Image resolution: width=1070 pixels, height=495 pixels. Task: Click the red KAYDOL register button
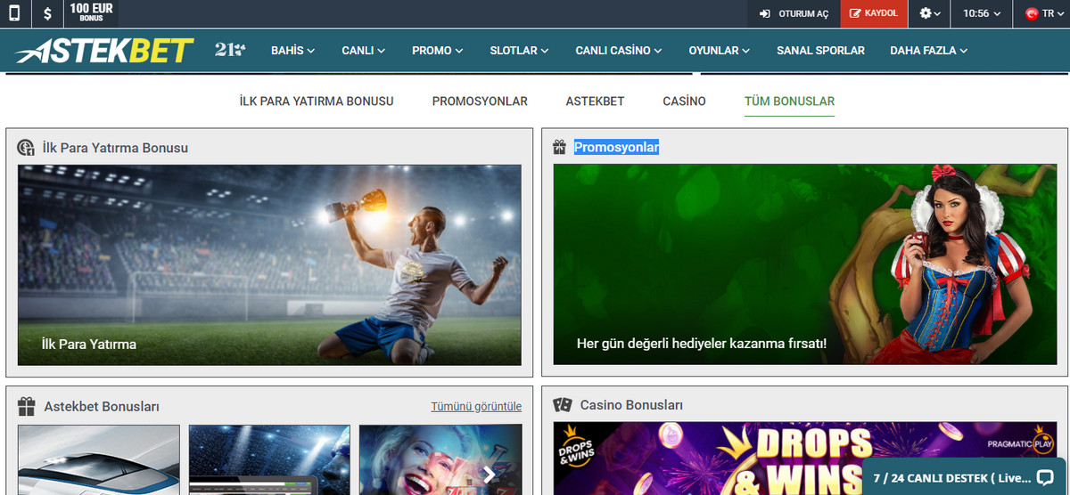[874, 13]
